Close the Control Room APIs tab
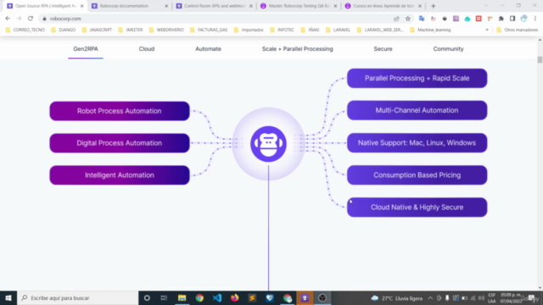This screenshot has width=543, height=305. tap(251, 6)
